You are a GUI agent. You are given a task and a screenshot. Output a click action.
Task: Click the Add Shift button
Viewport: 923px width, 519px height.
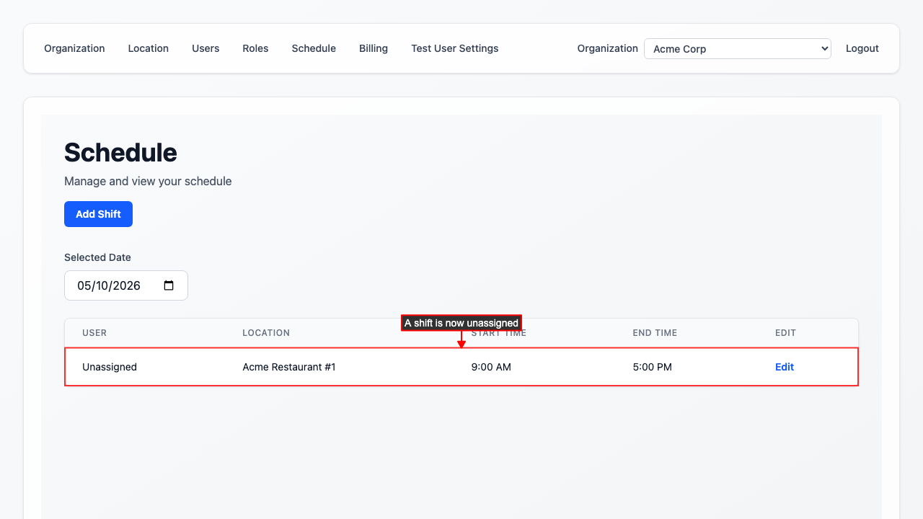[x=98, y=214]
